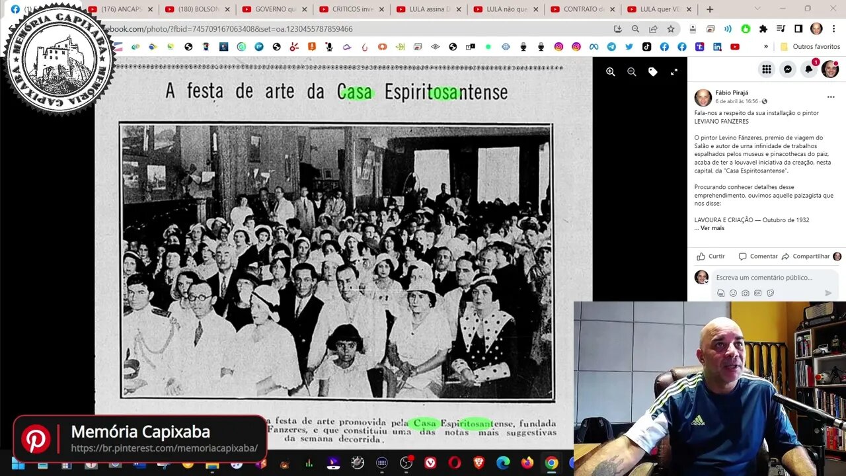The width and height of the screenshot is (846, 476).
Task: Open Chrome three-dot menu
Action: click(833, 29)
